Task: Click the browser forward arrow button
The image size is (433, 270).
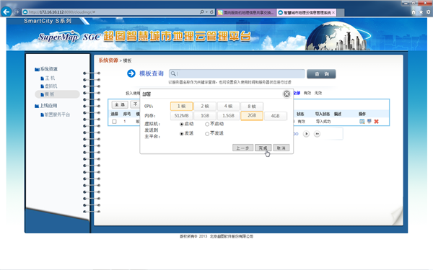Action: click(x=17, y=12)
